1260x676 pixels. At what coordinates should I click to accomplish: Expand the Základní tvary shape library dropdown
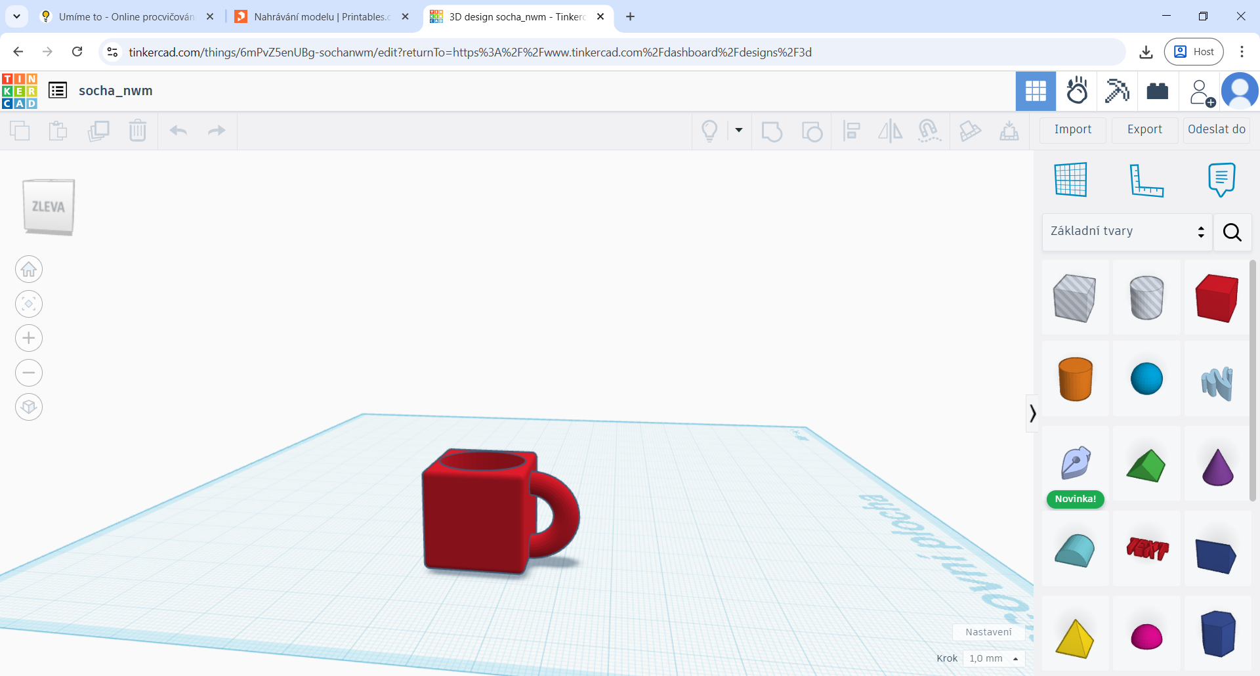[x=1127, y=232]
